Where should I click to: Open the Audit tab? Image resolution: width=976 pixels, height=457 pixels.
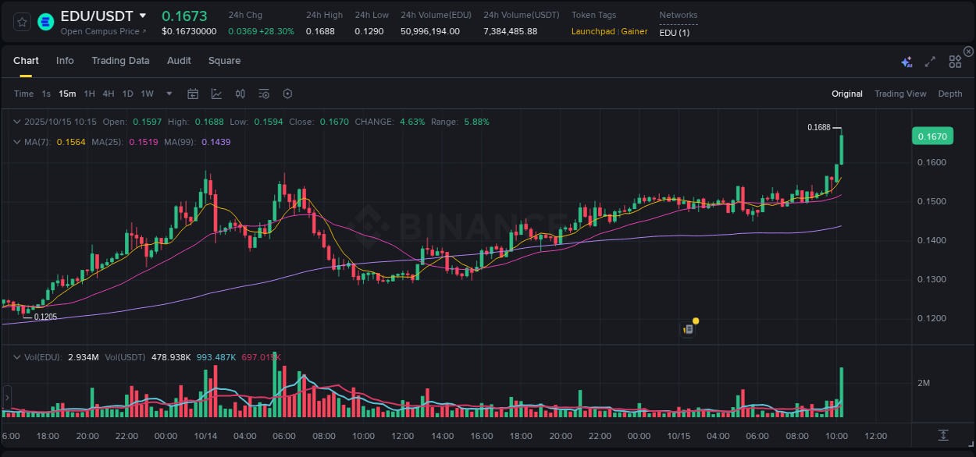click(179, 60)
